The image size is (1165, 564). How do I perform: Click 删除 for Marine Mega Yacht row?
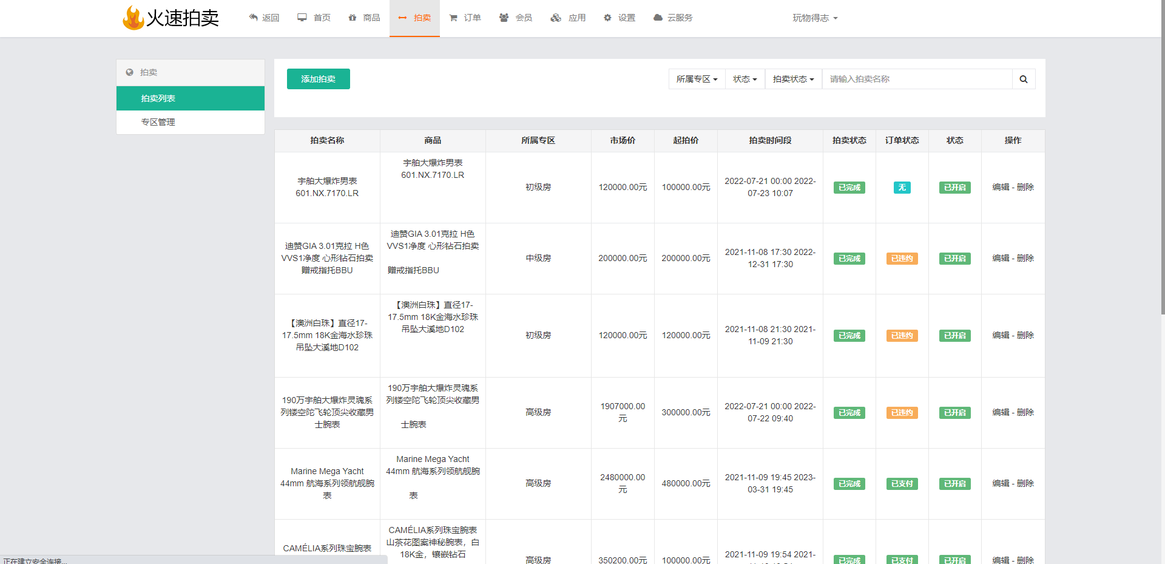tap(1025, 483)
